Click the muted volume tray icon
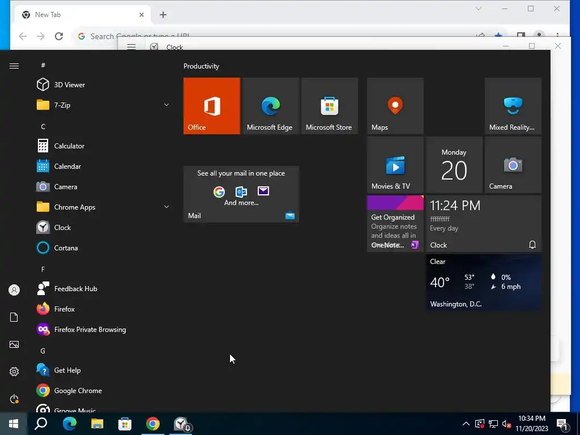This screenshot has width=580, height=435. [x=506, y=424]
